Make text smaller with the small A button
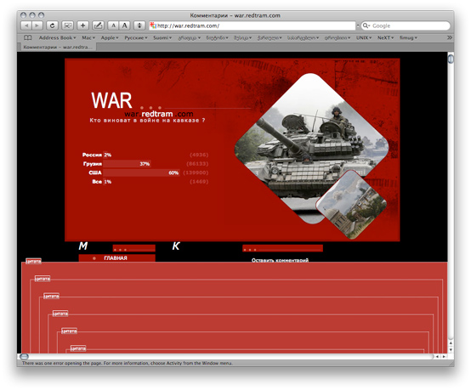471x390 pixels. click(113, 25)
